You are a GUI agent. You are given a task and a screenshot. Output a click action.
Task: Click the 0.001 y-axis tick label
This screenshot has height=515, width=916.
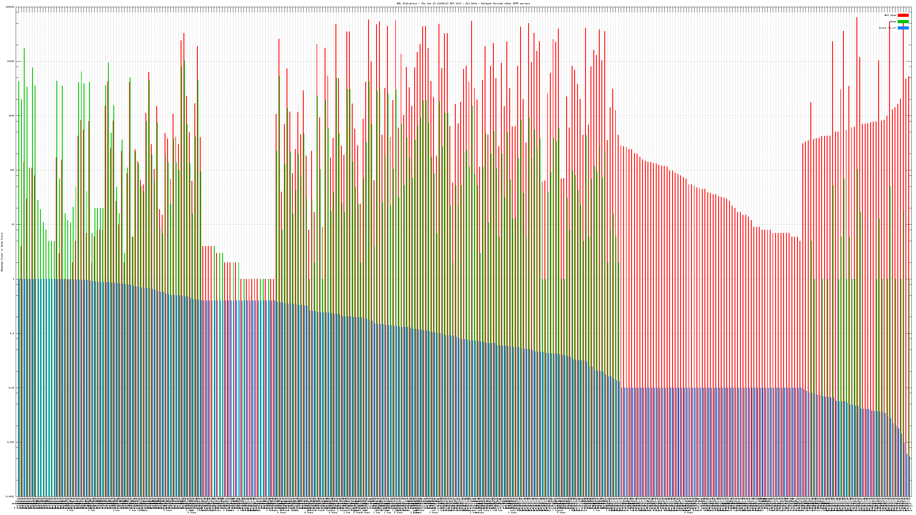click(11, 442)
